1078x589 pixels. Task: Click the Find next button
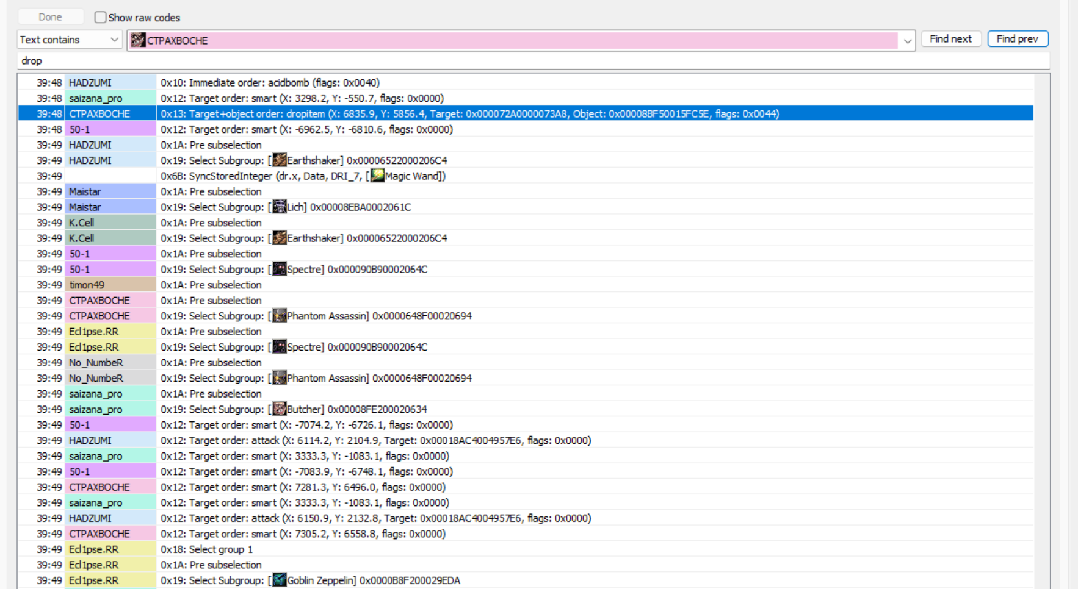pyautogui.click(x=950, y=39)
